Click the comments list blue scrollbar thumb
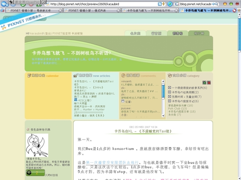Viewport: 241px width, 180px height. tap(163, 91)
